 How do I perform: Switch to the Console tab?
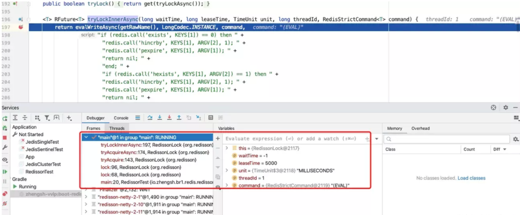121,118
